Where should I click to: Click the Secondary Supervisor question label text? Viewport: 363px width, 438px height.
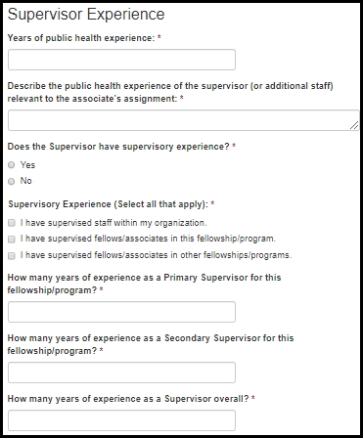coord(151,344)
